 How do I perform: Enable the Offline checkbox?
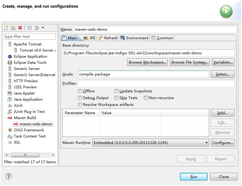(x=80, y=91)
